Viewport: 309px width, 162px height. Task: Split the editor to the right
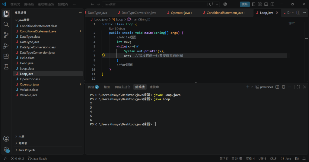pos(298,13)
